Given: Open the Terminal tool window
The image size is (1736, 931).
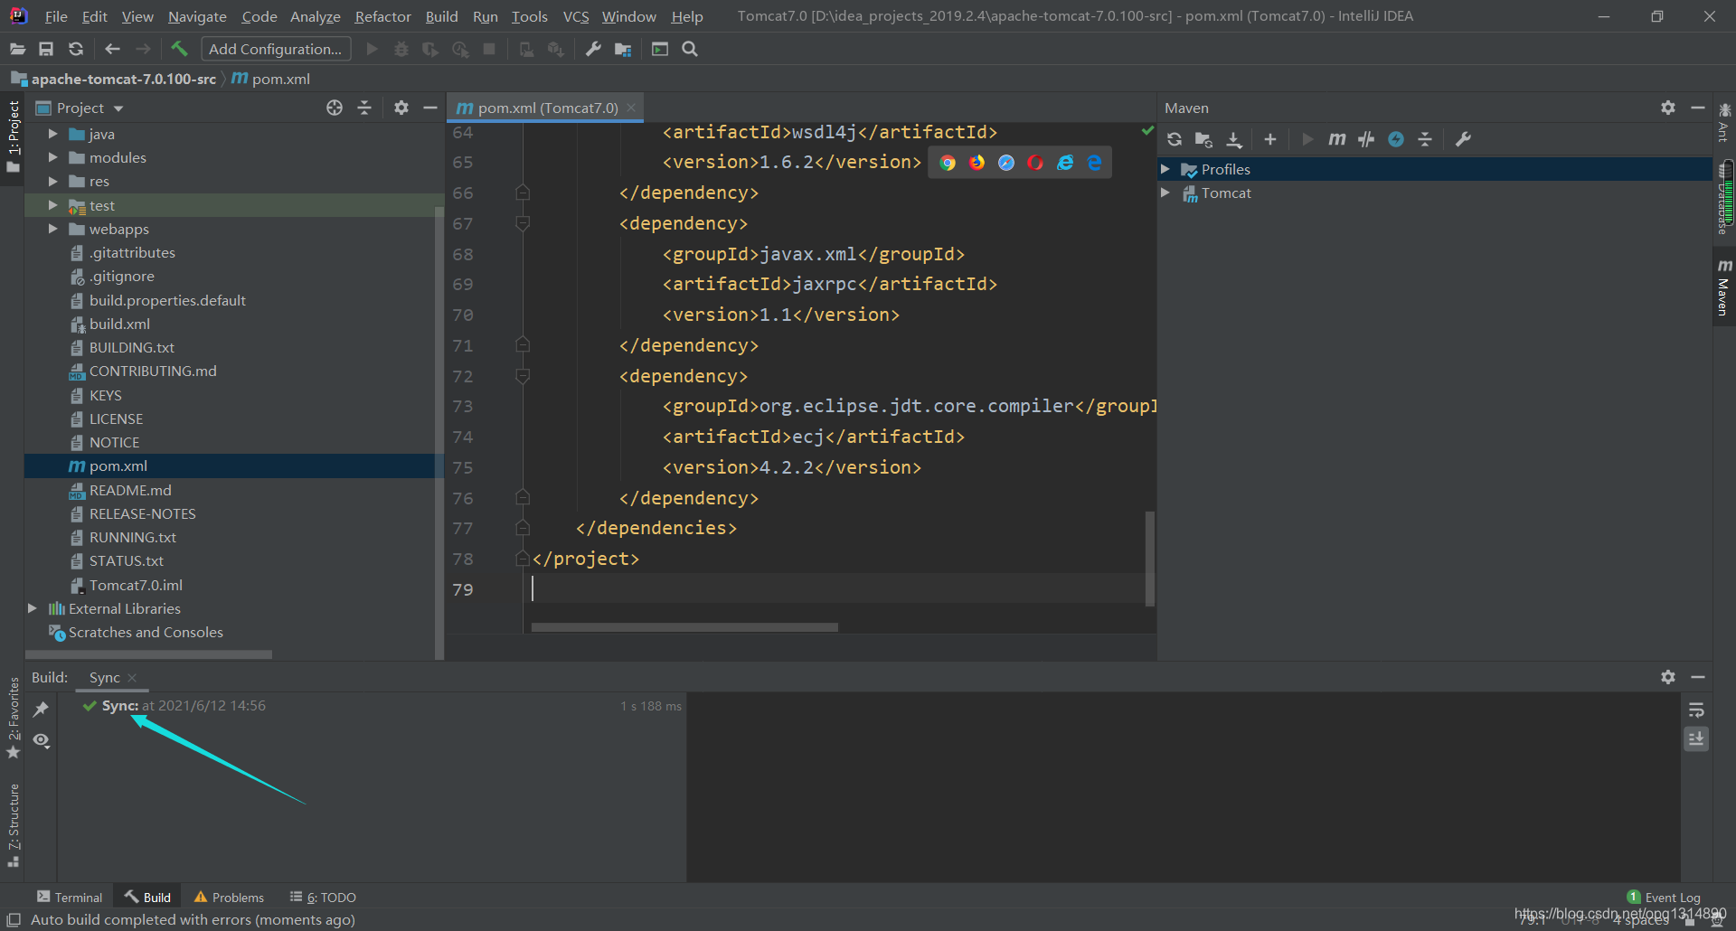Looking at the screenshot, I should point(70,897).
